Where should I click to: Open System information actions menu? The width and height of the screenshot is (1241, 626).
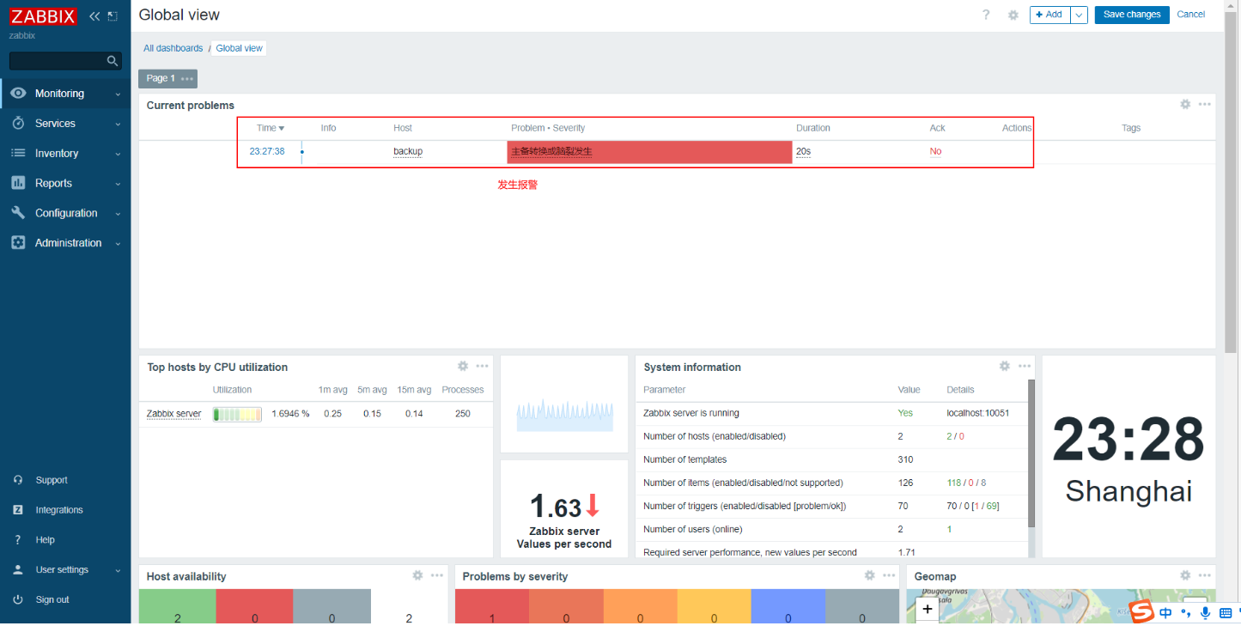(x=1025, y=366)
